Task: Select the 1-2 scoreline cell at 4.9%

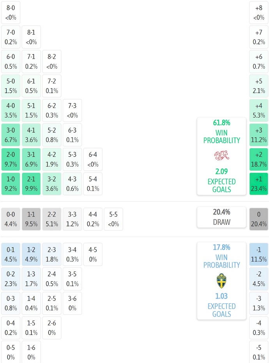Action: point(31,254)
